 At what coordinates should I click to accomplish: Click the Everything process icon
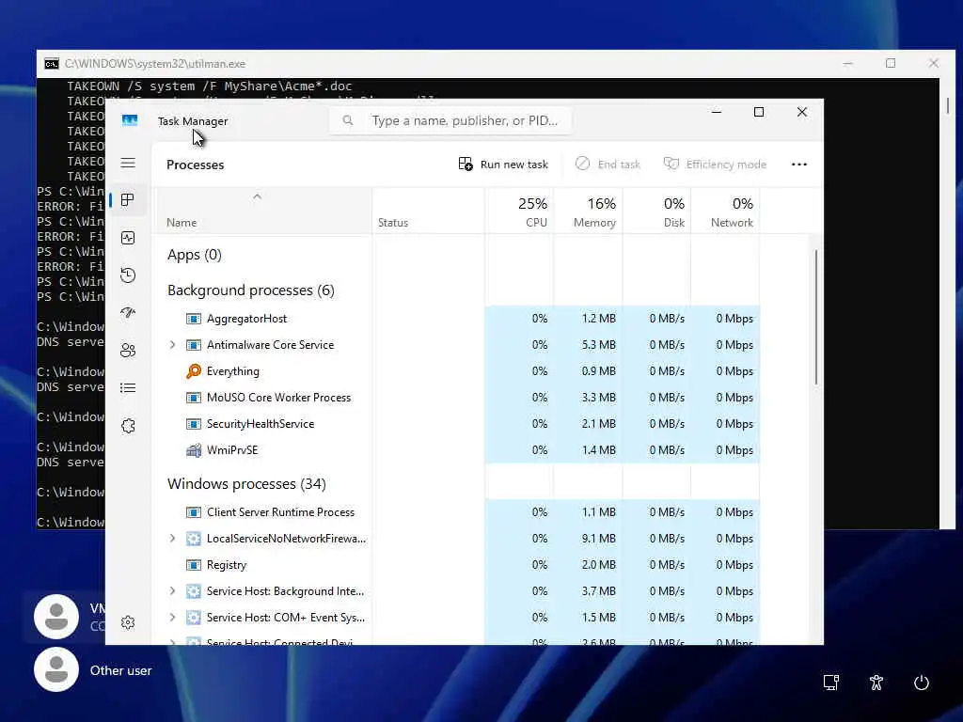(194, 370)
